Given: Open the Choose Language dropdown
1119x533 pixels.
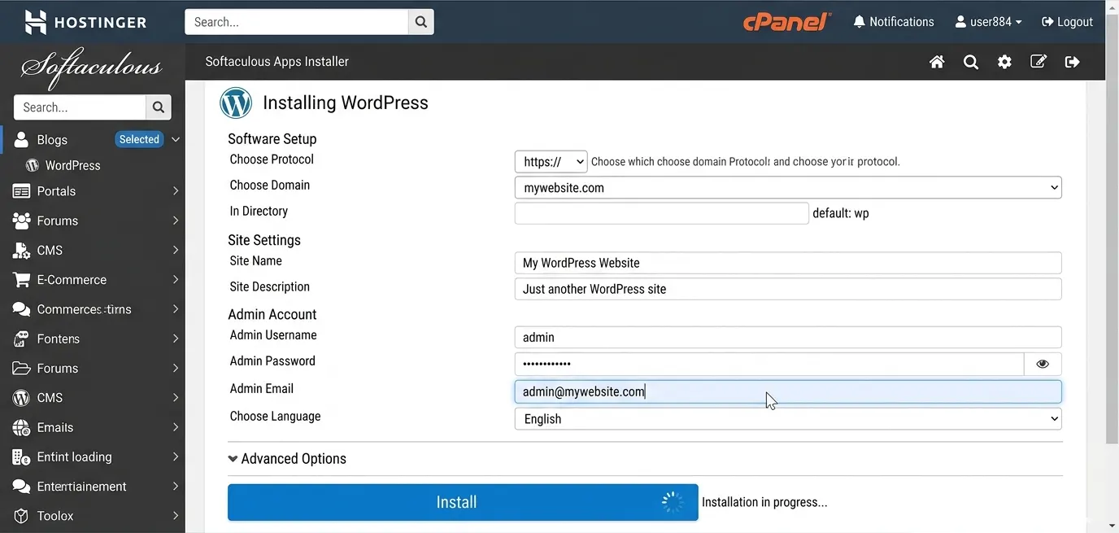Looking at the screenshot, I should tap(788, 419).
